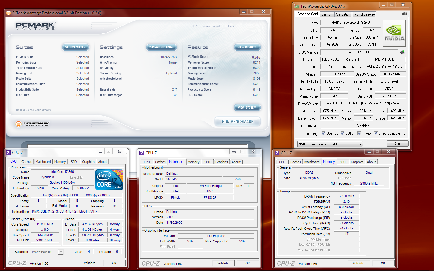434x271 pixels.
Task: Click the Memory Type GDDR3 field
Action: [334, 89]
